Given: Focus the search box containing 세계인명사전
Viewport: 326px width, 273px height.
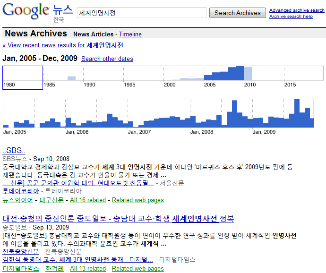Looking at the screenshot, I should [x=142, y=13].
